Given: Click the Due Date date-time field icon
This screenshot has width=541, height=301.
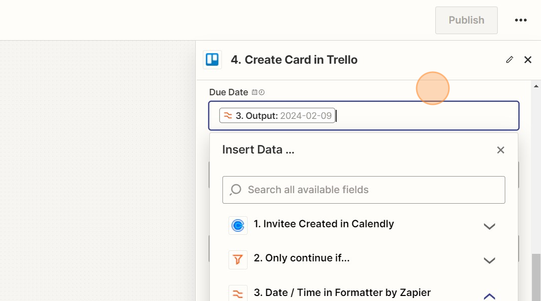Looking at the screenshot, I should tap(258, 92).
